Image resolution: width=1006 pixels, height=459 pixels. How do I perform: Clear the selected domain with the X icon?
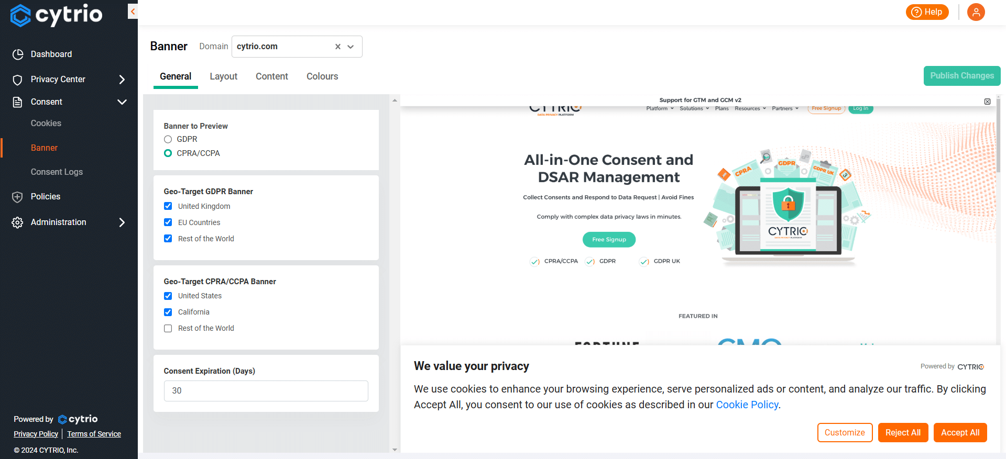tap(337, 47)
